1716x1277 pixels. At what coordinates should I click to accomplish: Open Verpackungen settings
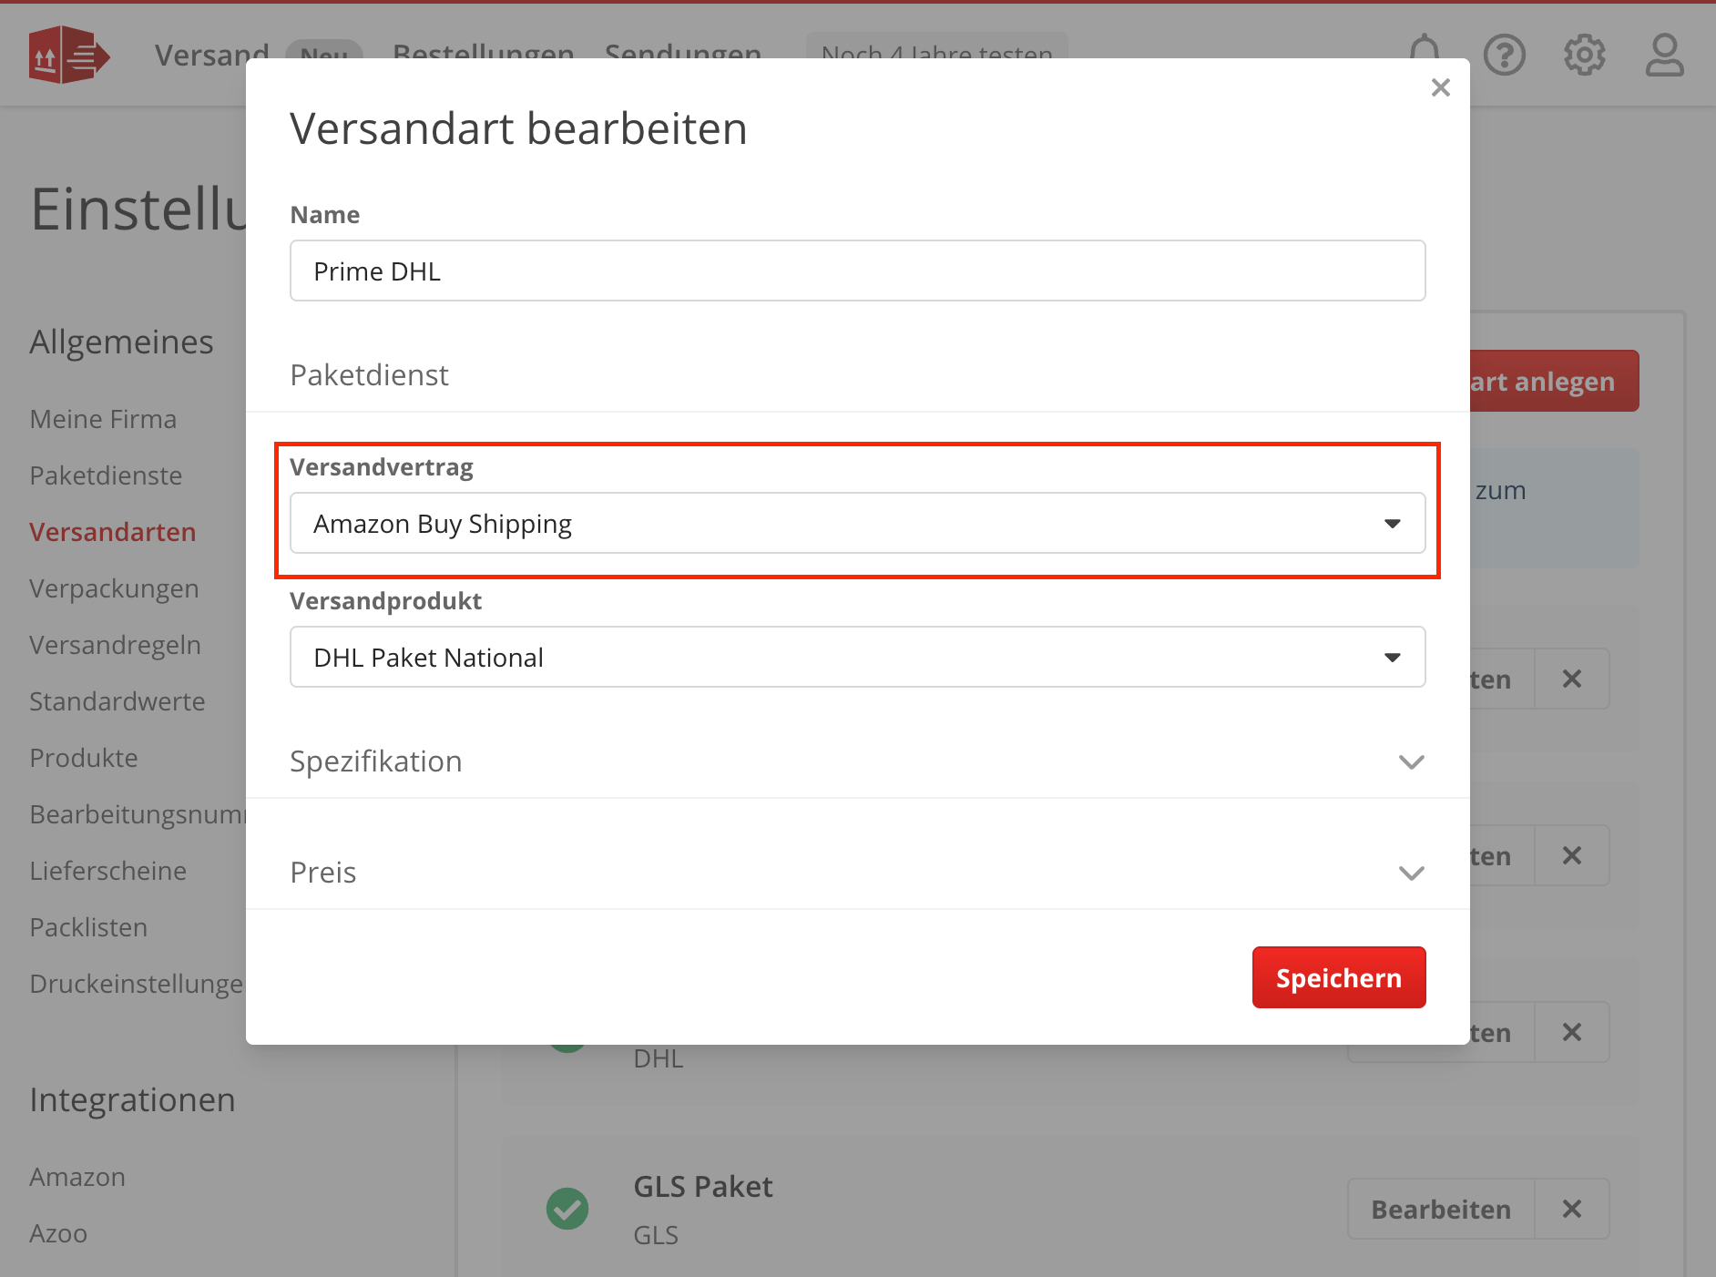[114, 588]
